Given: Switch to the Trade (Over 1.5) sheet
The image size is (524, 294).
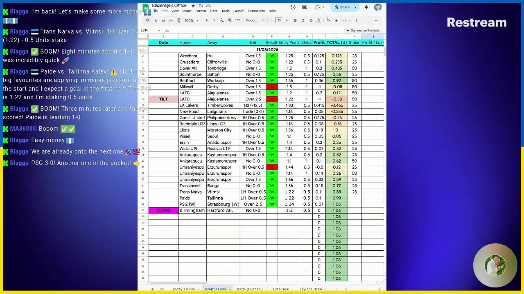Looking at the screenshot, I should [249, 289].
